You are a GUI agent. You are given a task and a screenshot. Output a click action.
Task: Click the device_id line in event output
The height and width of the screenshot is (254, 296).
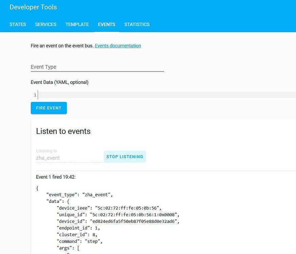pos(118,221)
